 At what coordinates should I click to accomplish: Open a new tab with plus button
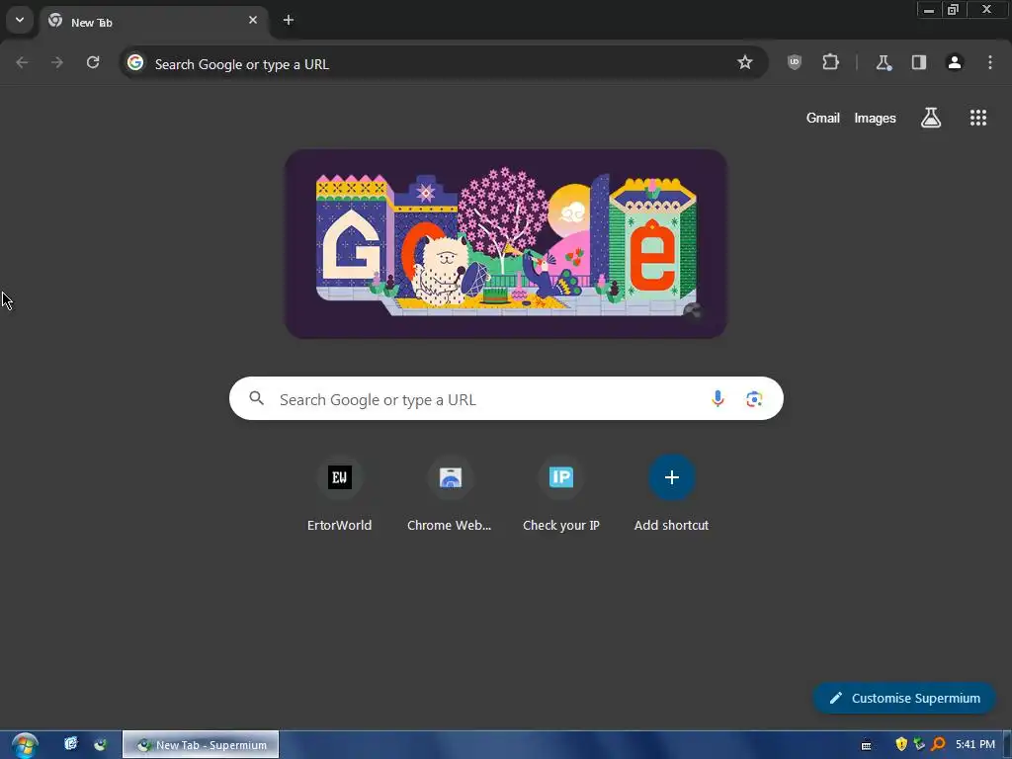click(x=289, y=20)
